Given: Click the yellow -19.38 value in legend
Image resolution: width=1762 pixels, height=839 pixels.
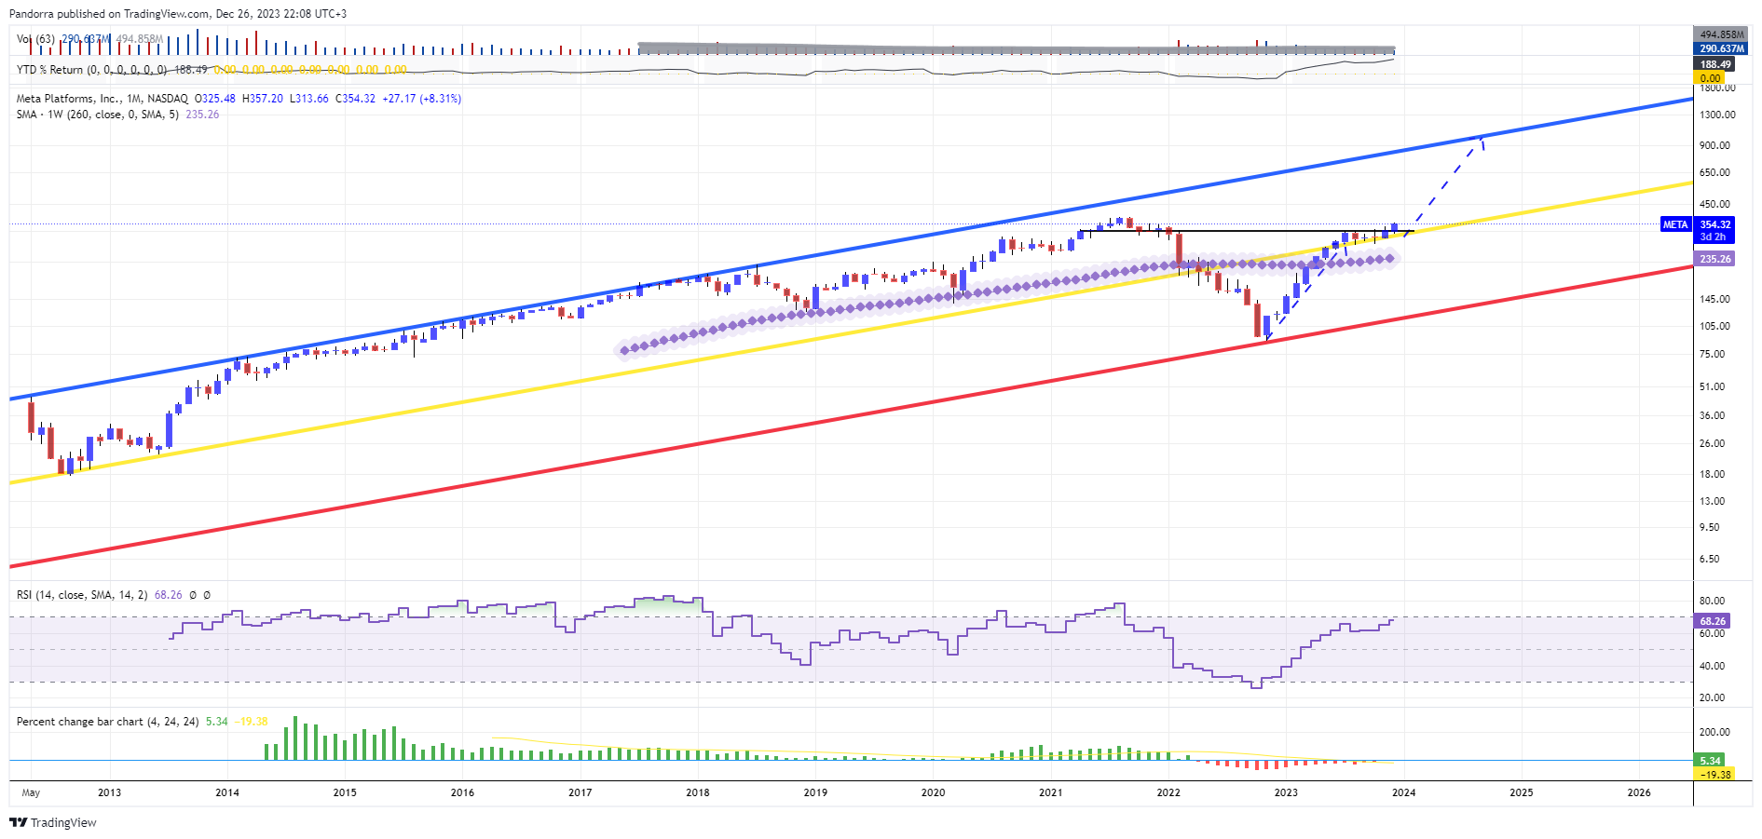Looking at the screenshot, I should click(252, 722).
